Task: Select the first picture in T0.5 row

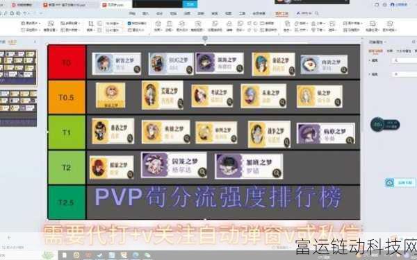Action: pyautogui.click(x=111, y=95)
